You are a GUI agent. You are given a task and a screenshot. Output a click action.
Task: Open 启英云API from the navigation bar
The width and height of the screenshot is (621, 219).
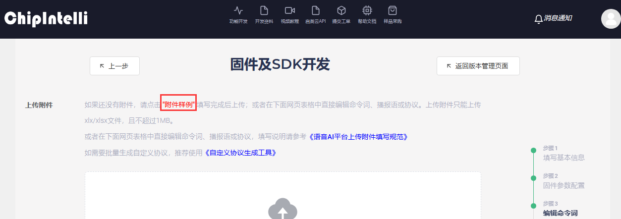pos(315,14)
